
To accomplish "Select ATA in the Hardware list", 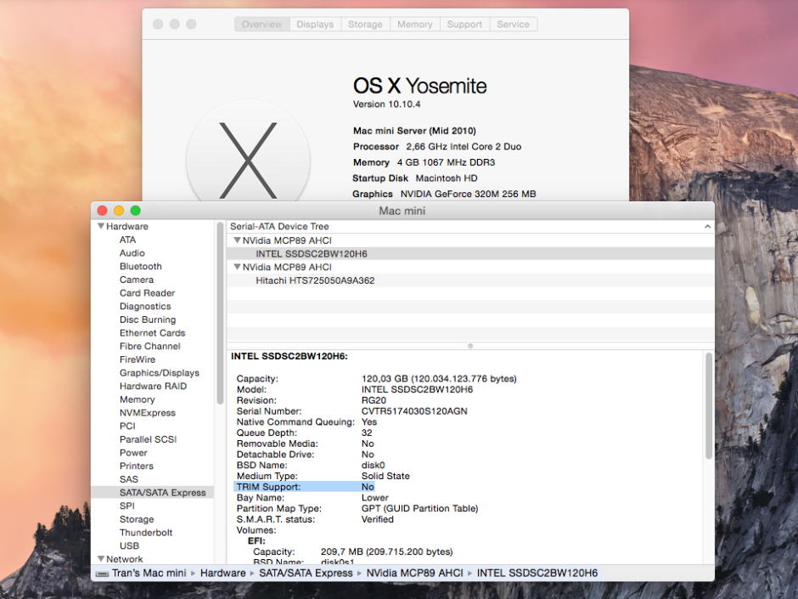I will click(x=127, y=240).
